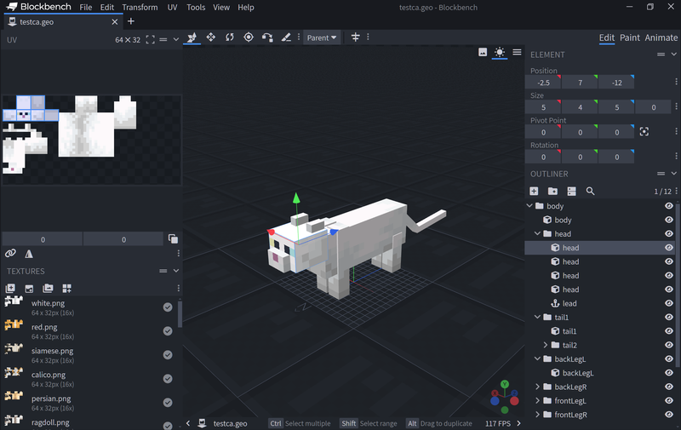Open the UV menu
The image size is (681, 430).
(x=172, y=8)
